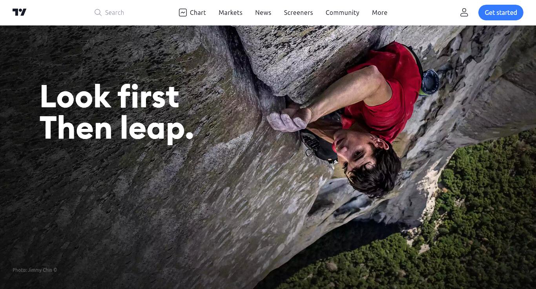Image resolution: width=536 pixels, height=289 pixels.
Task: Expand the More menu
Action: (379, 13)
